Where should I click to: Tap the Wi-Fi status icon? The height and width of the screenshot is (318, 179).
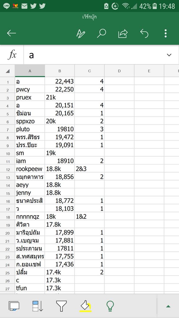coord(126,6)
